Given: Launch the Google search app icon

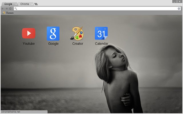Looking at the screenshot, I should point(53,34).
